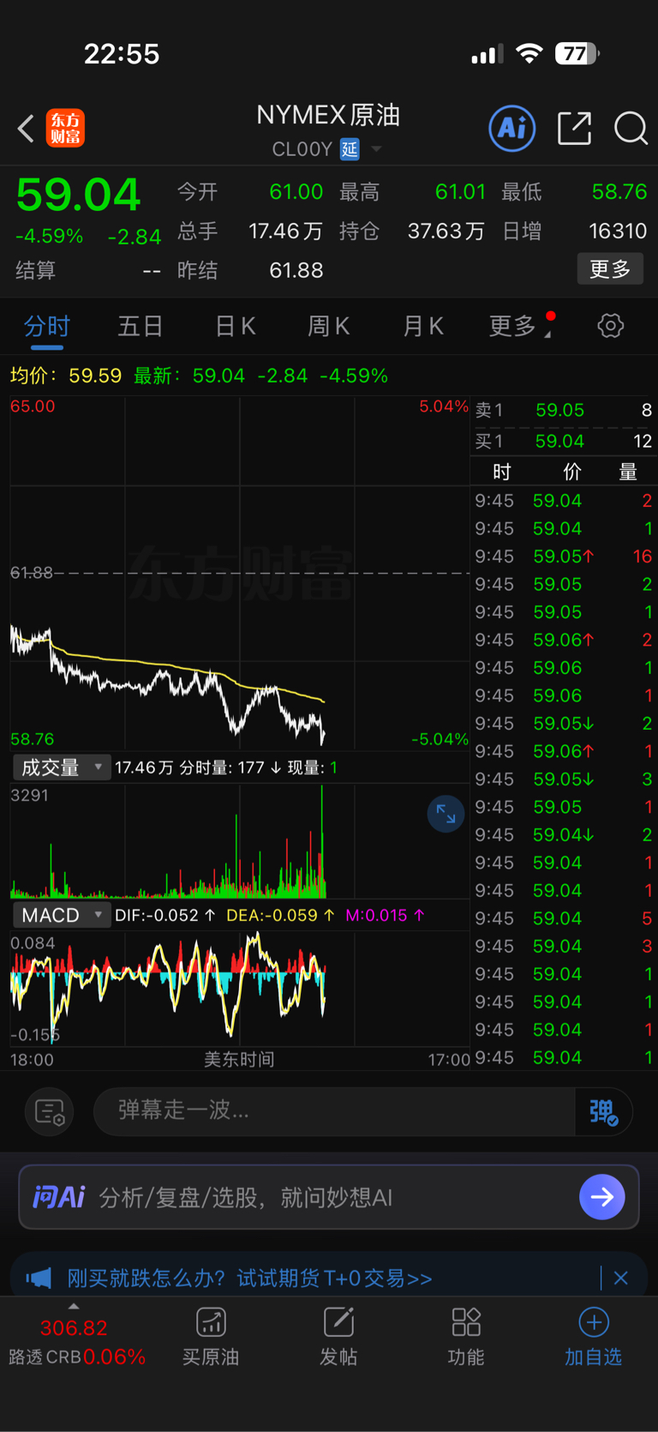Expand chart with the fullscreen arrows icon
658x1432 pixels.
pyautogui.click(x=446, y=814)
